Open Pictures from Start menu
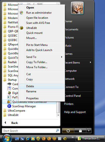105x142 pixels. (69, 38)
